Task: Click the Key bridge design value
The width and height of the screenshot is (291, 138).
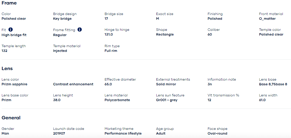Action: (62, 19)
